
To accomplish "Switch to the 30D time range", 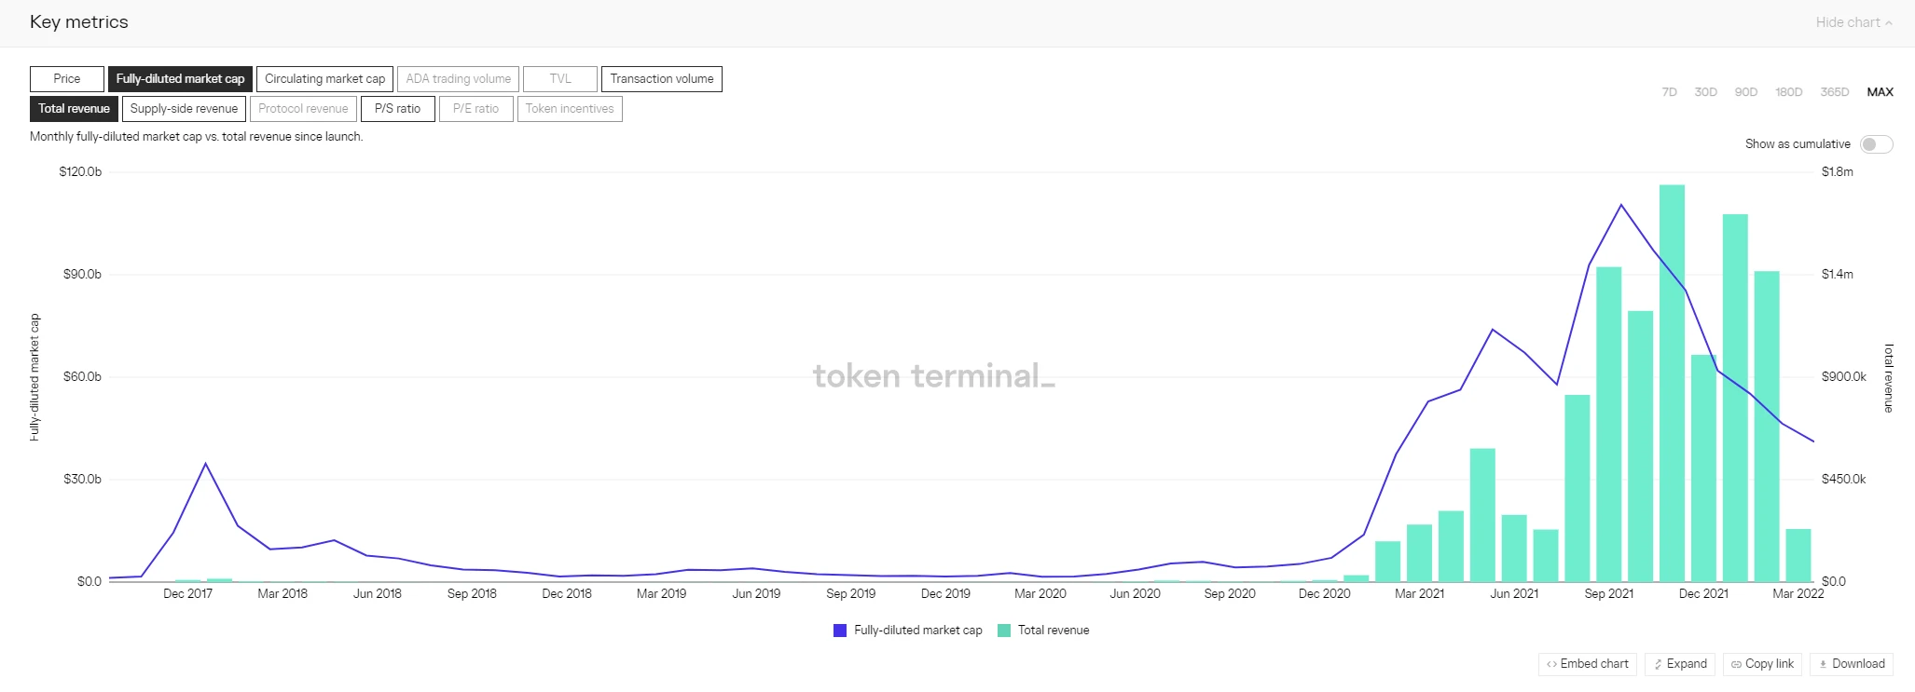I will 1705,92.
